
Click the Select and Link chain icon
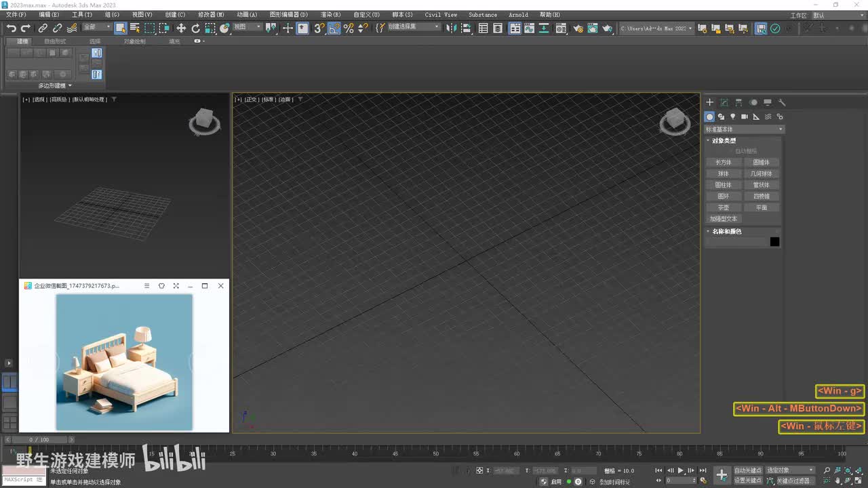pyautogui.click(x=43, y=28)
